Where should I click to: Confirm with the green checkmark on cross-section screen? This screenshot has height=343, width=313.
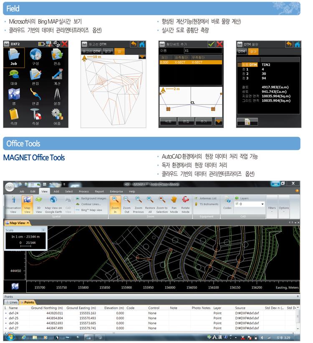pos(211,44)
